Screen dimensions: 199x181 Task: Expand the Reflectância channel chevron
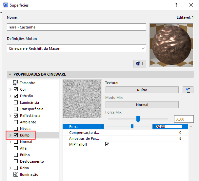pyautogui.click(x=10, y=116)
